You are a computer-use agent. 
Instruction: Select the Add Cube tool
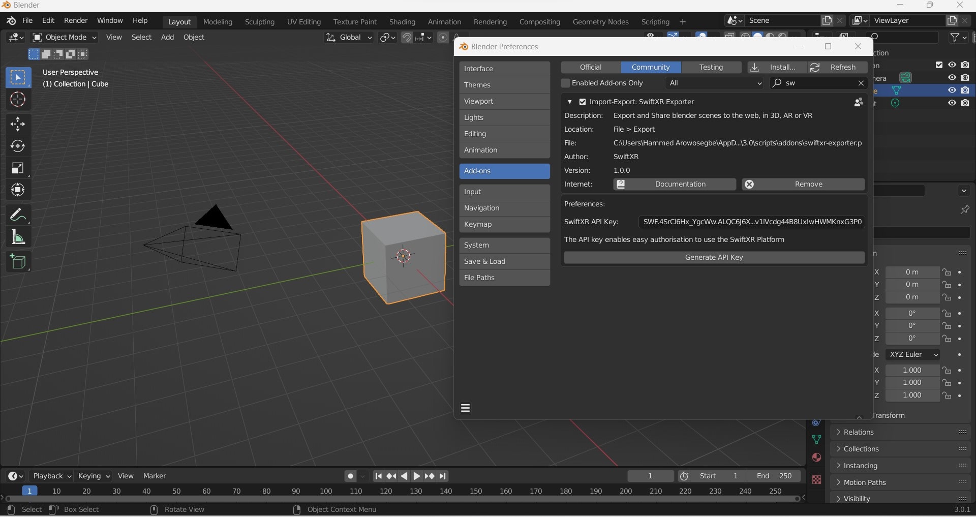[x=18, y=262]
